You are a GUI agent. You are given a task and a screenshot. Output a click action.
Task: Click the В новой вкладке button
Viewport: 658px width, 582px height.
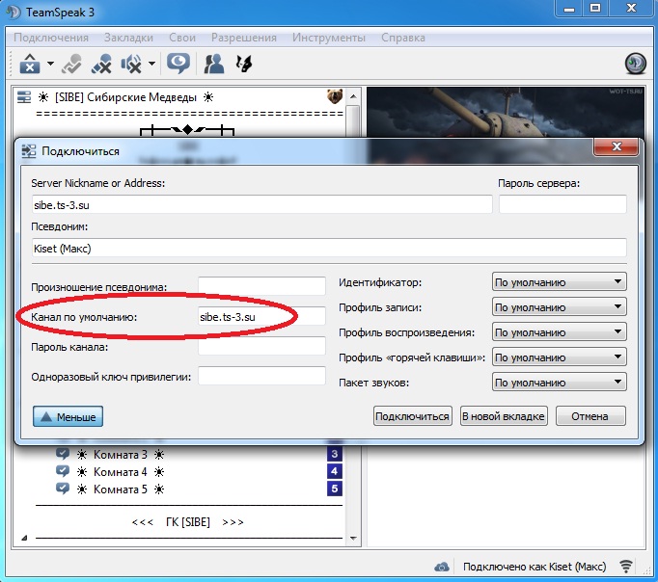[x=504, y=416]
